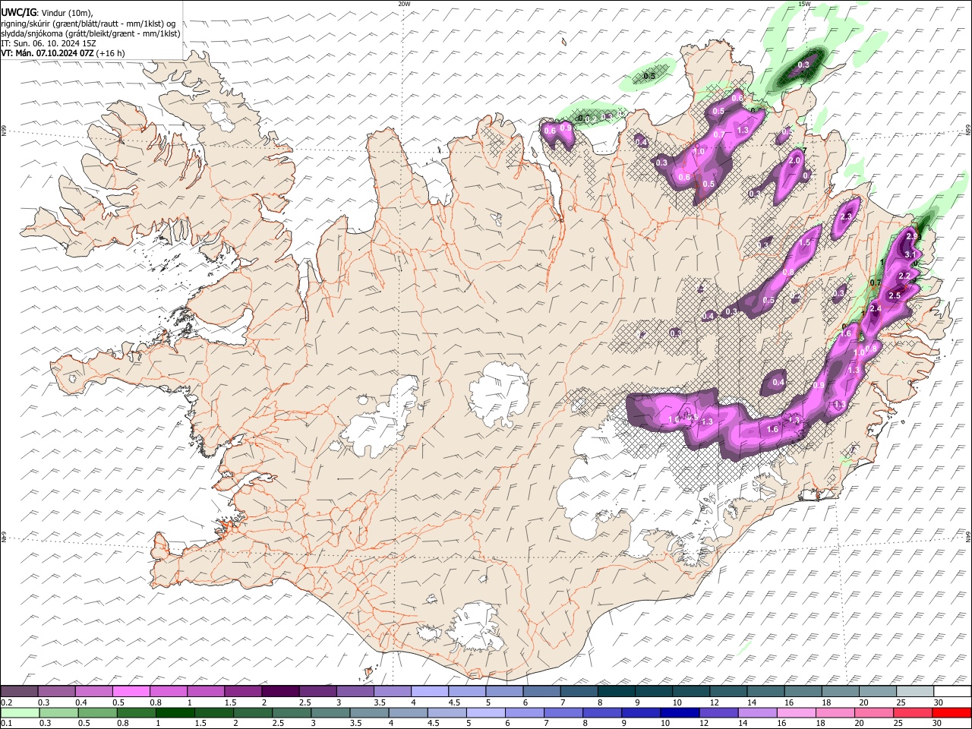Pick the light green 0.3 rain legend swatch
This screenshot has width=972, height=729.
point(58,713)
